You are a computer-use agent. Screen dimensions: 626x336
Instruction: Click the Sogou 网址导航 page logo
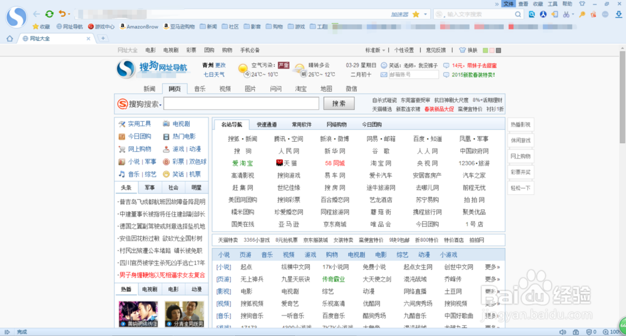pos(151,69)
